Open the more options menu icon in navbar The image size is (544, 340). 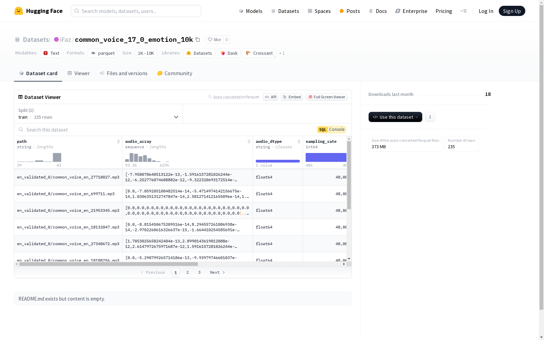tap(463, 11)
